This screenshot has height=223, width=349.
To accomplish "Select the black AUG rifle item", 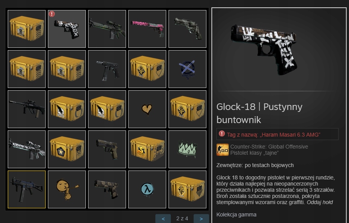I will 27,109.
